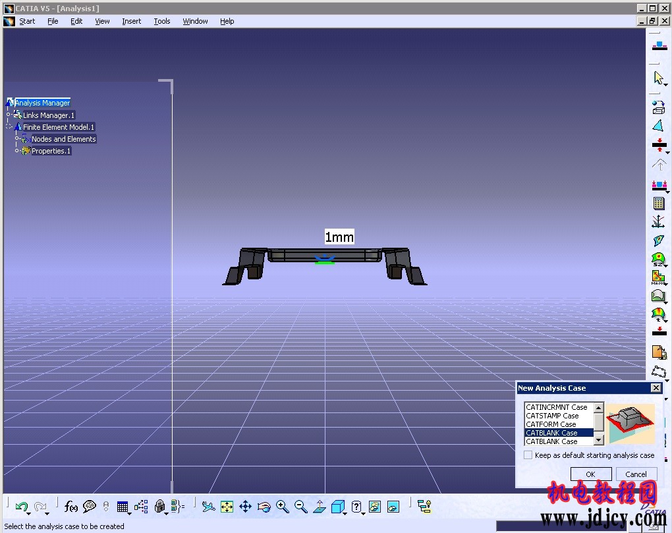Expand Nodes and Elements tree node
The width and height of the screenshot is (672, 533).
[x=16, y=138]
